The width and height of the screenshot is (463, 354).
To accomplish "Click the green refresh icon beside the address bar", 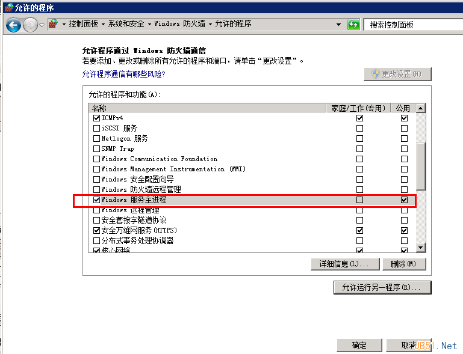I will pyautogui.click(x=353, y=25).
